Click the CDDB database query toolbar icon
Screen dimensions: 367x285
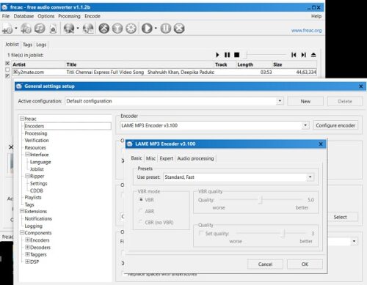pos(69,29)
